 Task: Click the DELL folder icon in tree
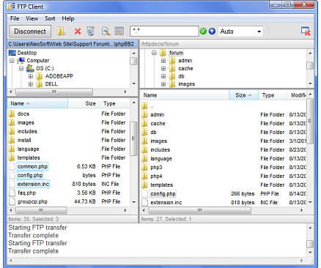point(40,84)
